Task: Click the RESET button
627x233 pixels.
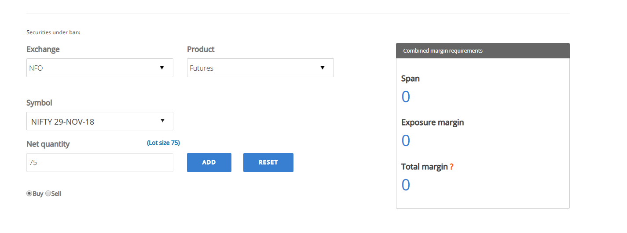Action: pyautogui.click(x=268, y=162)
